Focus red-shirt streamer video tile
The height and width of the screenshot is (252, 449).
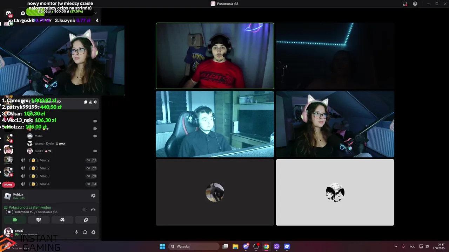(x=215, y=56)
